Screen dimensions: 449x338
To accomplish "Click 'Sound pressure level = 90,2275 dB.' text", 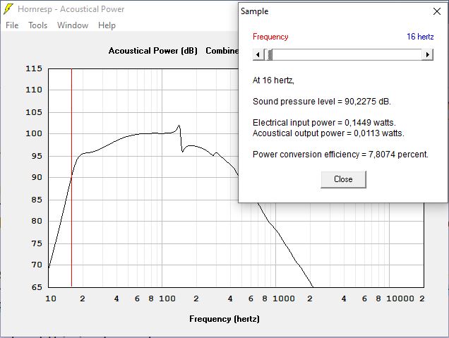I will pos(322,102).
